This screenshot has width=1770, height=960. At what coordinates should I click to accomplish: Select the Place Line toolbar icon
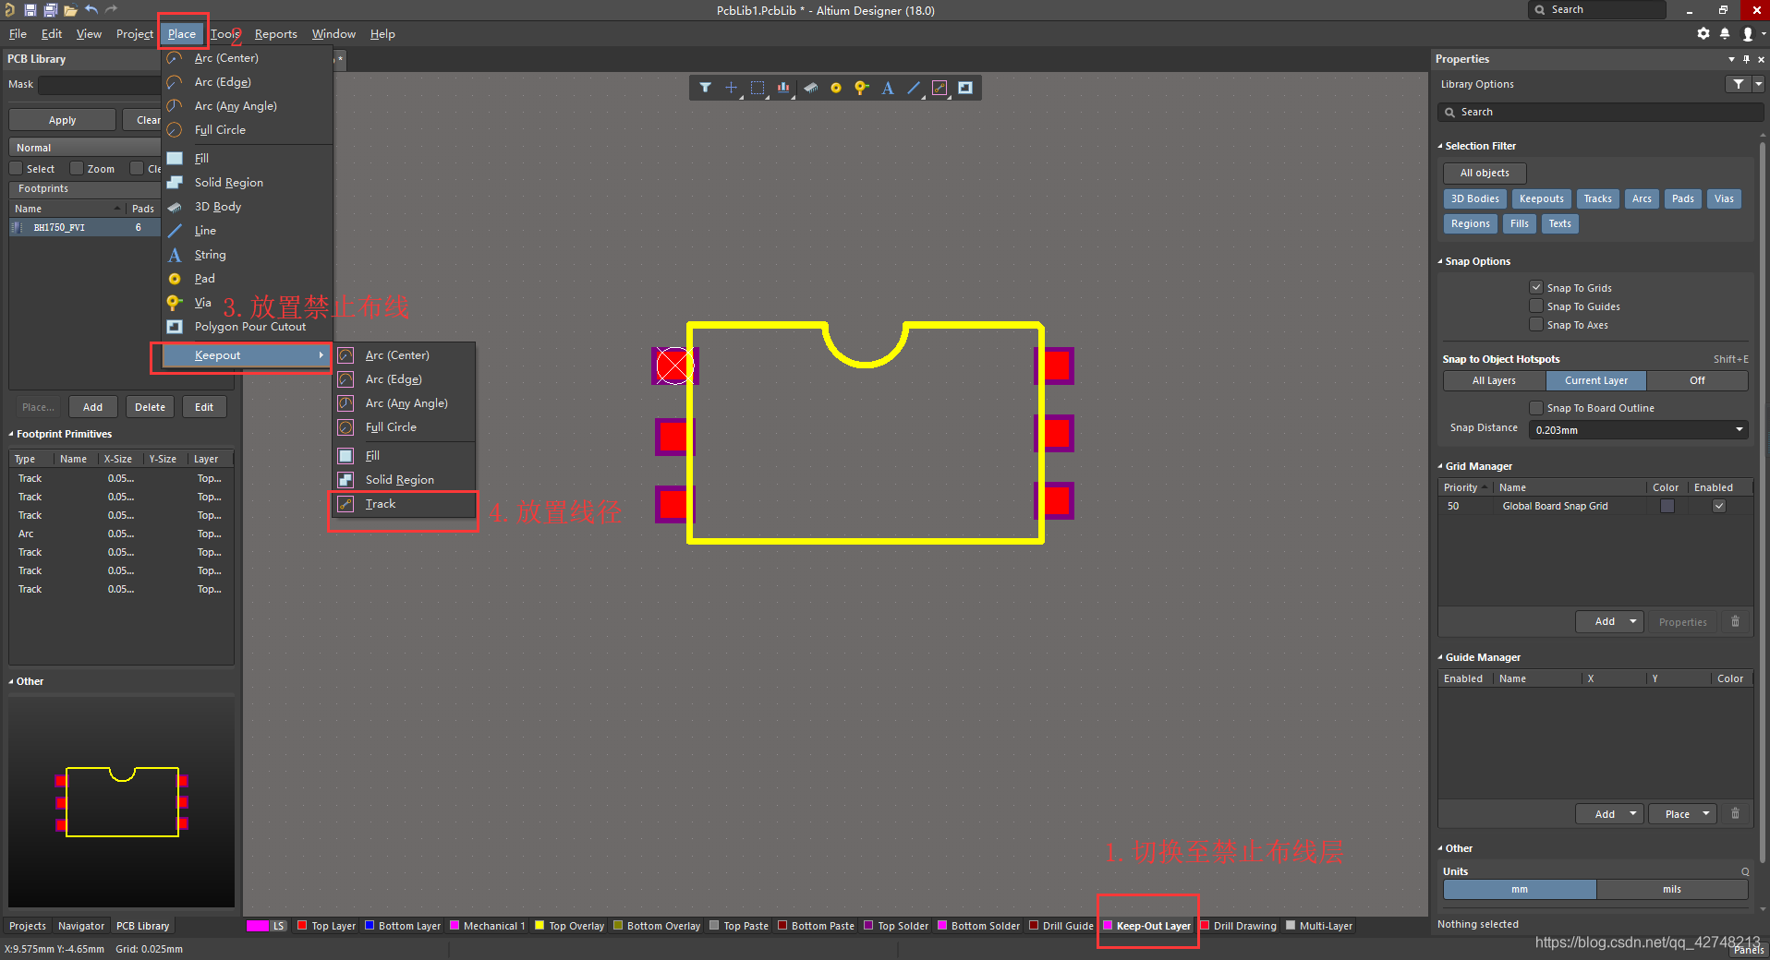click(914, 88)
